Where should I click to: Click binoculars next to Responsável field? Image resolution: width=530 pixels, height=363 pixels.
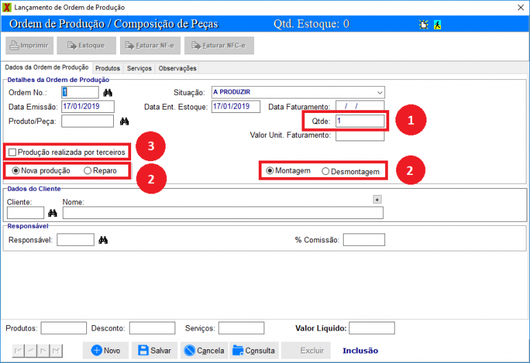click(104, 240)
